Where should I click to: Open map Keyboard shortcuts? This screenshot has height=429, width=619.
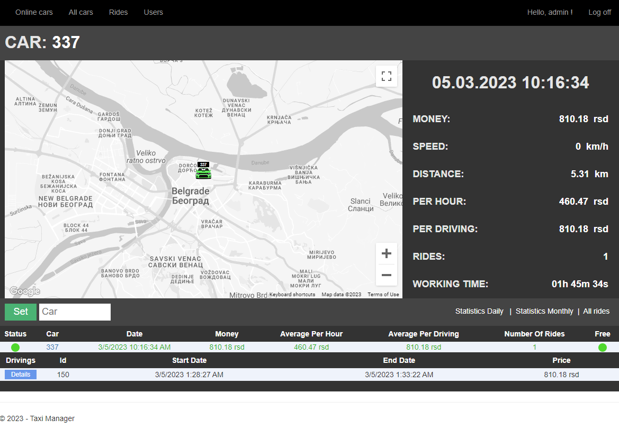(x=292, y=295)
